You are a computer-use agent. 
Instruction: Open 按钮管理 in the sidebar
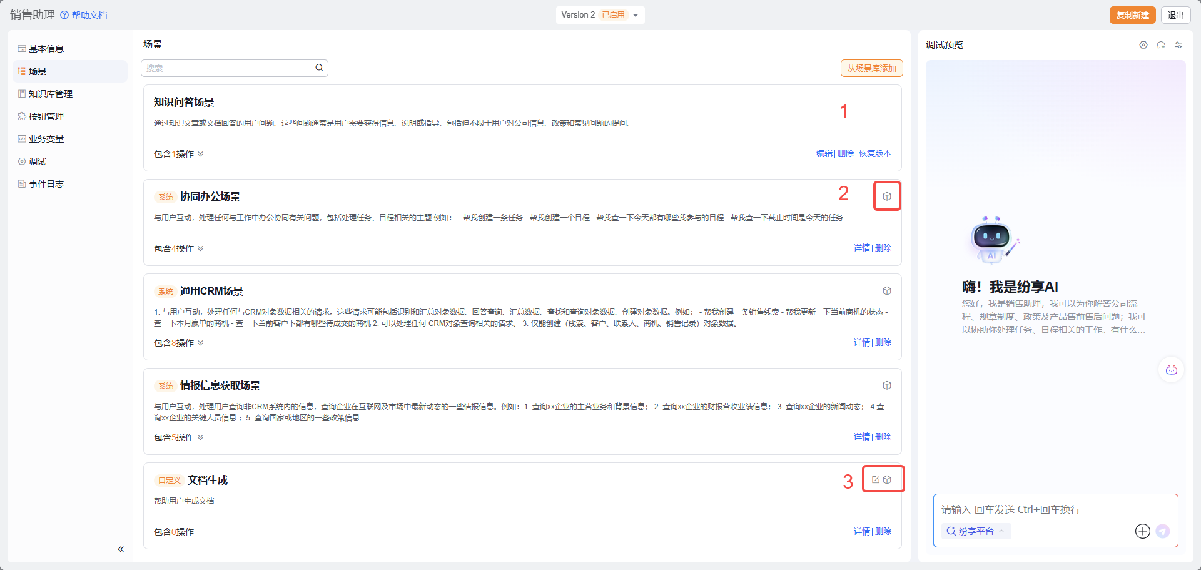pos(69,116)
